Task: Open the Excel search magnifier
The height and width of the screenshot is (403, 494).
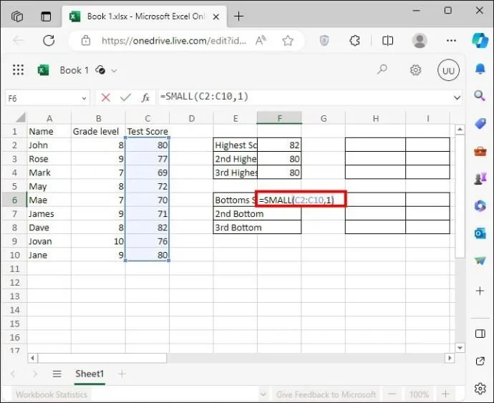Action: click(x=382, y=69)
